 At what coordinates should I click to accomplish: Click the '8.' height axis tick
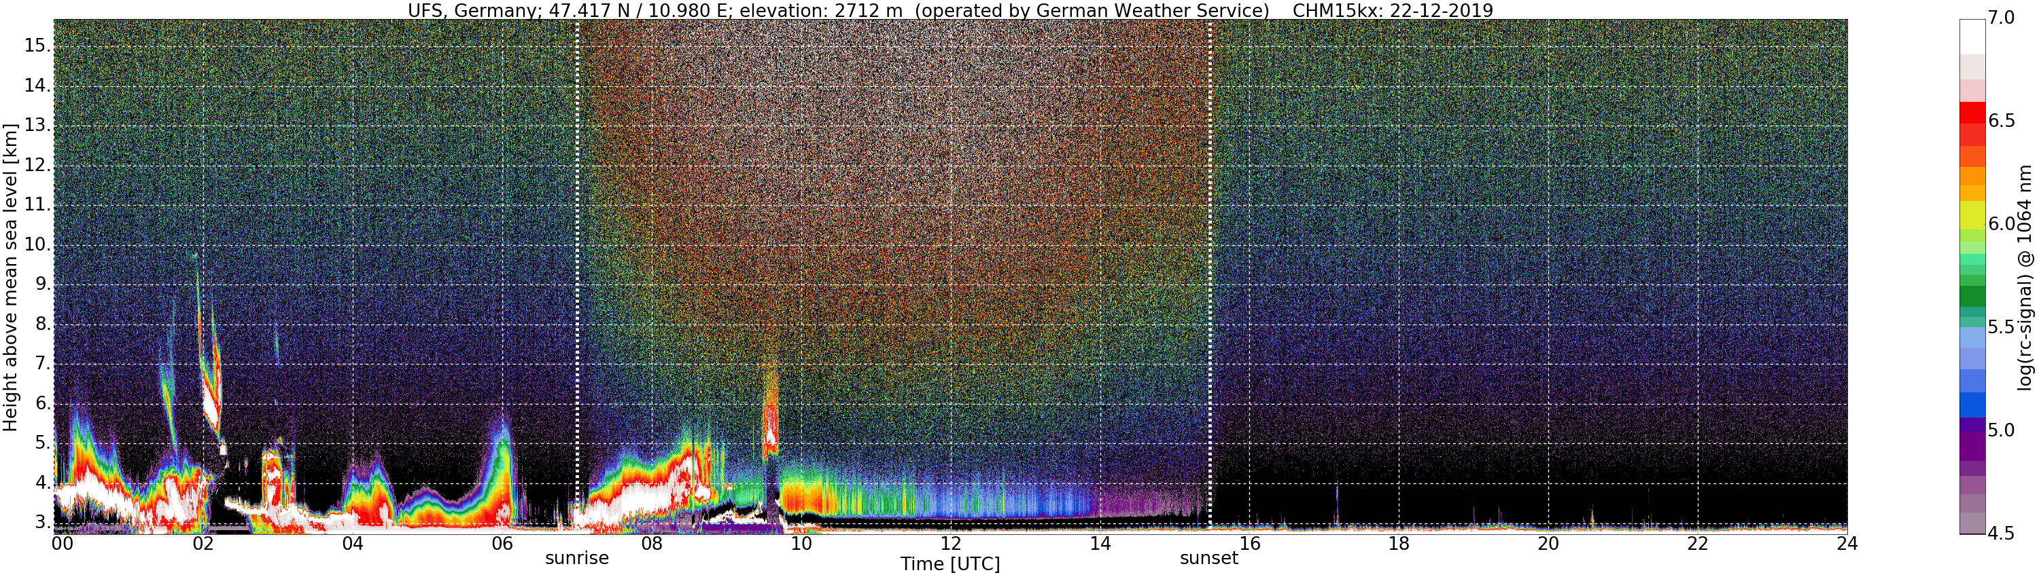coord(43,323)
